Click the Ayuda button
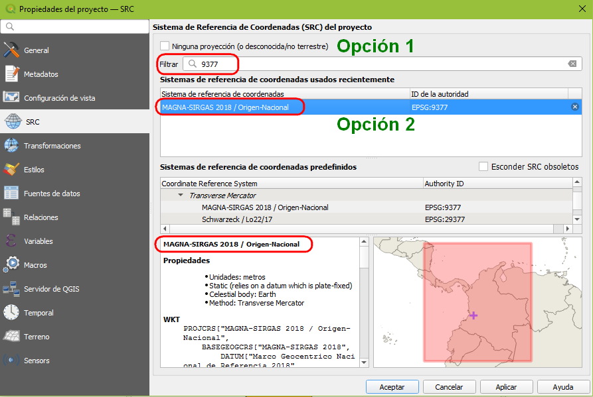This screenshot has height=397, width=593. pos(563,387)
